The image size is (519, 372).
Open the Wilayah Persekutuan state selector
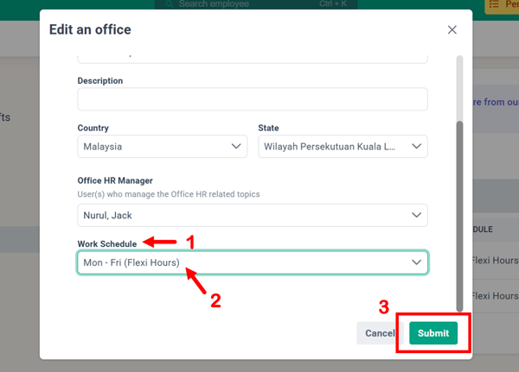333,147
